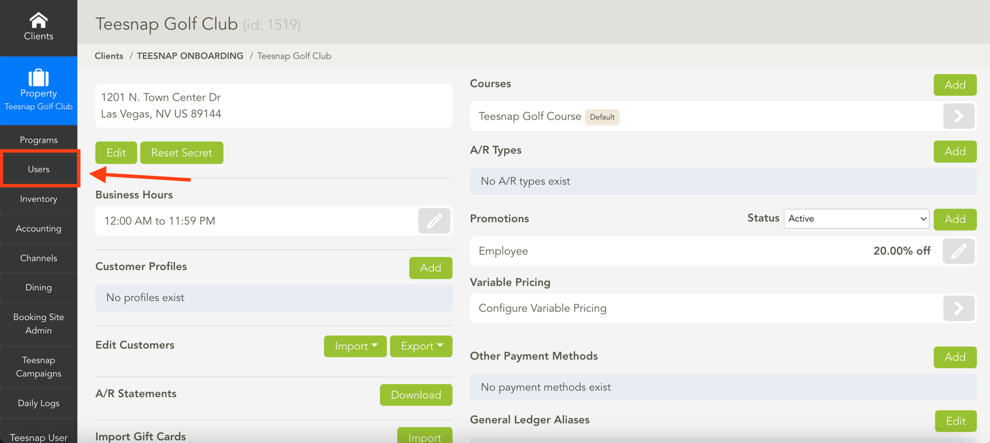Open Users in the sidebar

coord(39,169)
